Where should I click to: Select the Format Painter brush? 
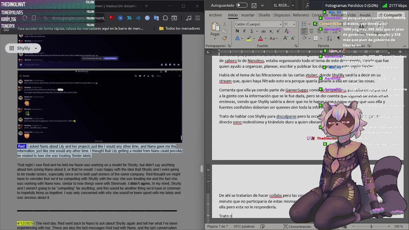tap(225, 38)
